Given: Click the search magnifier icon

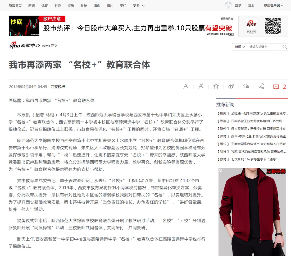Looking at the screenshot, I should point(285,47).
